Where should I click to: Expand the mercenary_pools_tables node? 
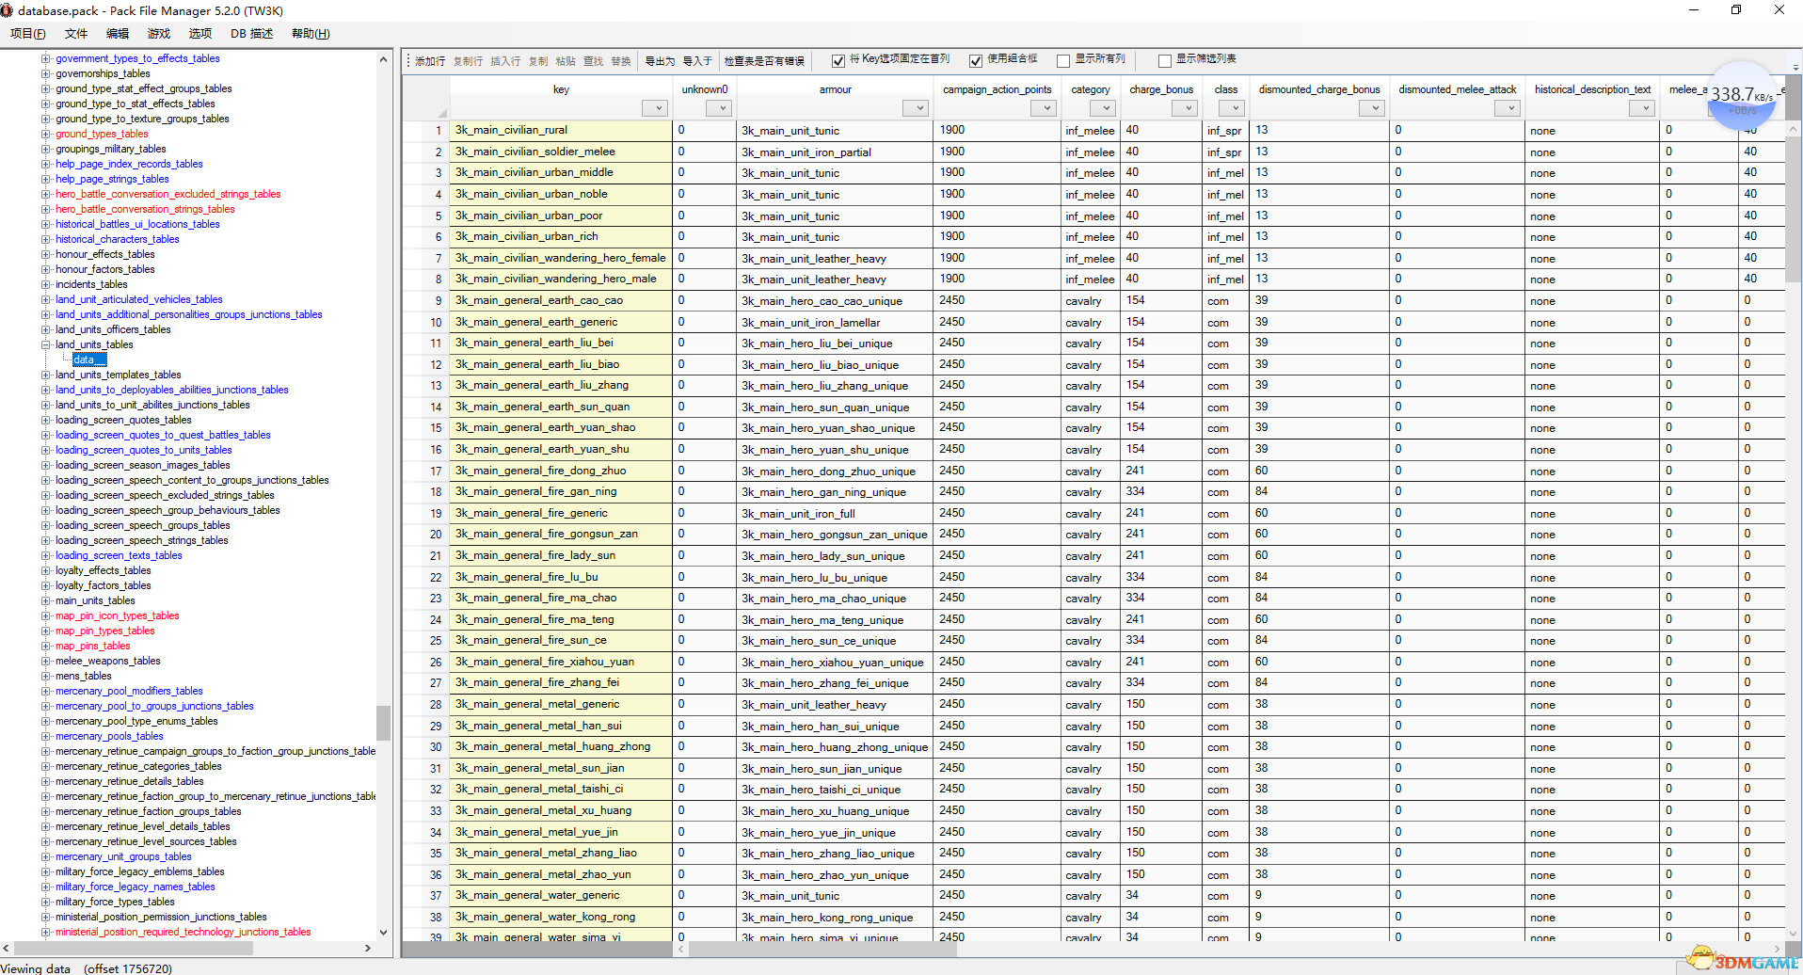coord(45,736)
